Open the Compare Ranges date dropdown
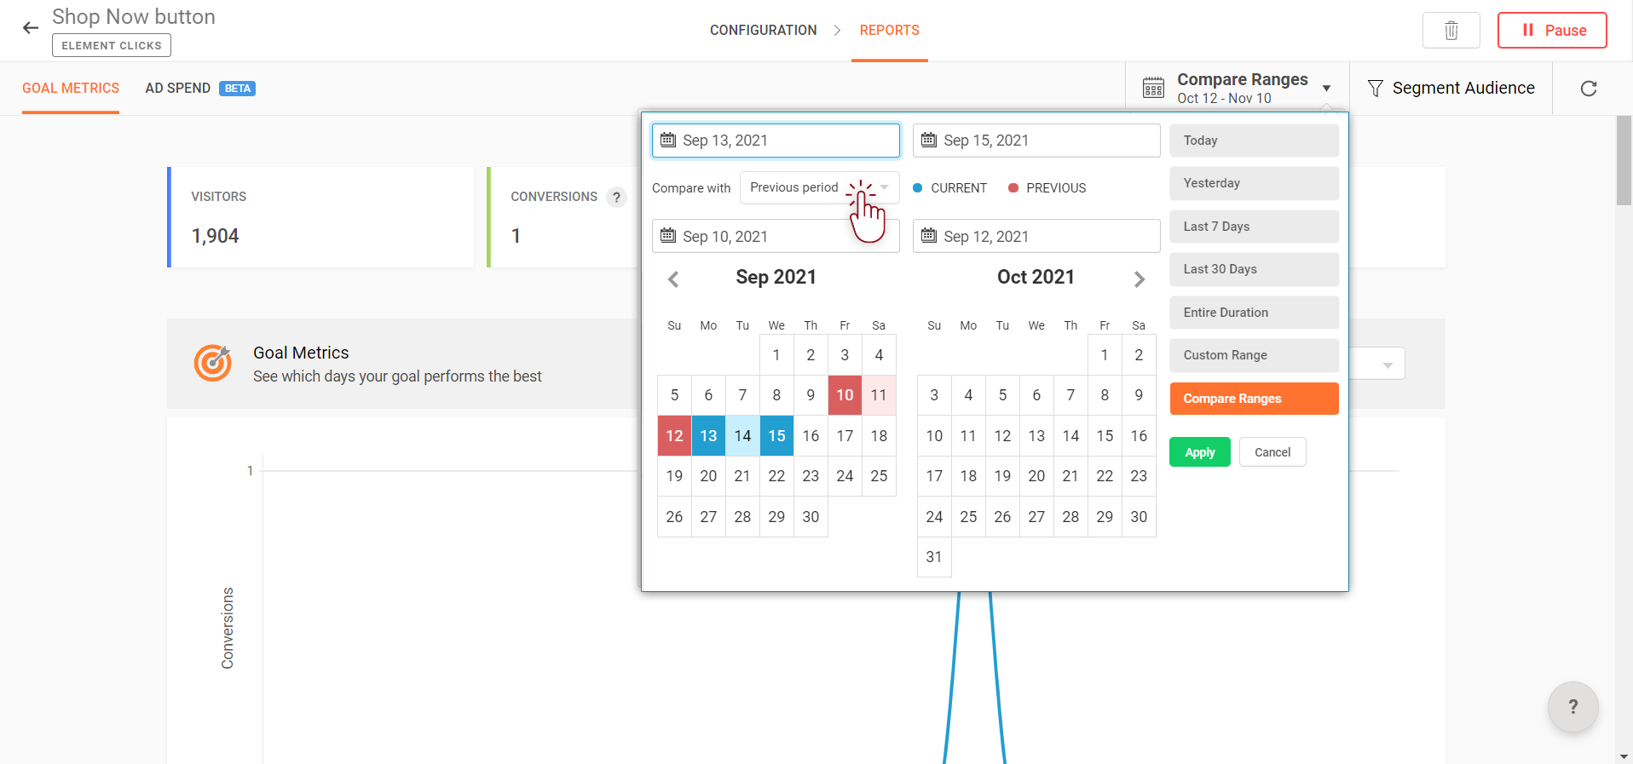The width and height of the screenshot is (1633, 764). click(1238, 88)
